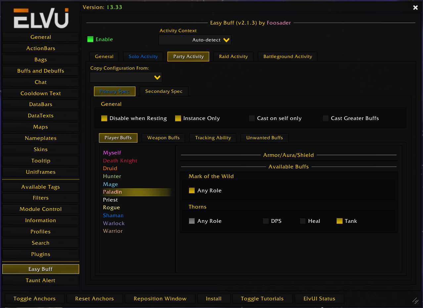Enable Cast Greater Buffs
423x308 pixels.
[326, 118]
